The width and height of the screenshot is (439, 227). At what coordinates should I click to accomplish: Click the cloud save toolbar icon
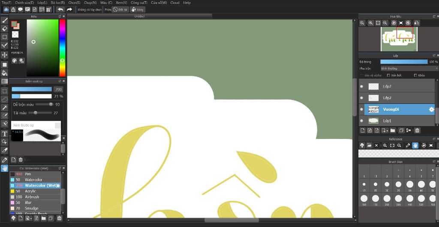[6, 9]
